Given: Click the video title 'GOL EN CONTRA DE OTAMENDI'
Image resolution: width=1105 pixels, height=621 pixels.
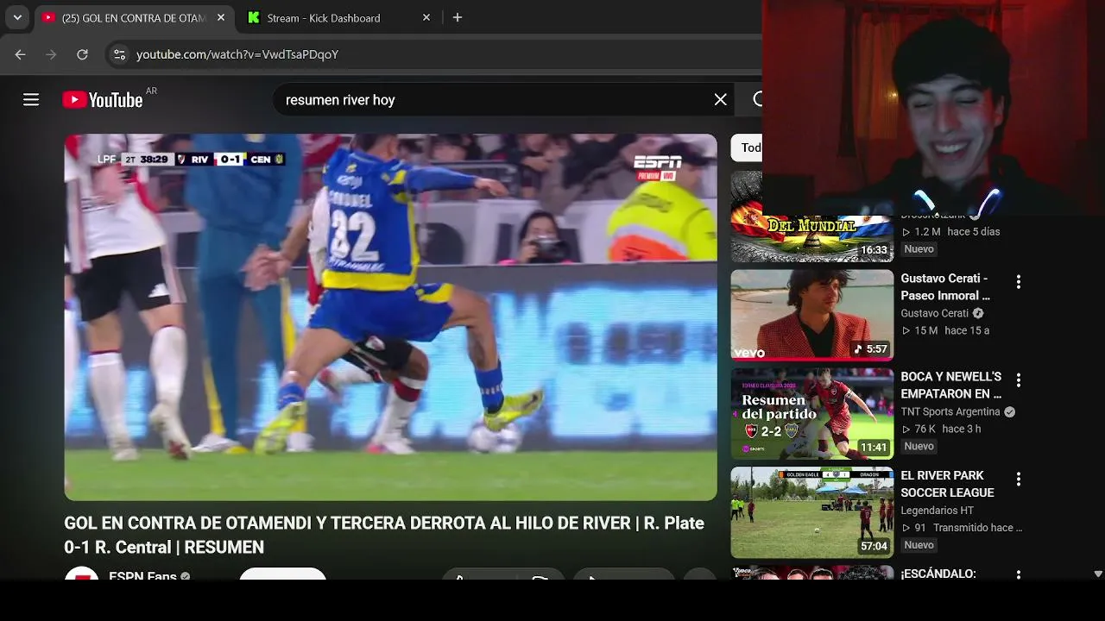Looking at the screenshot, I should coord(384,535).
